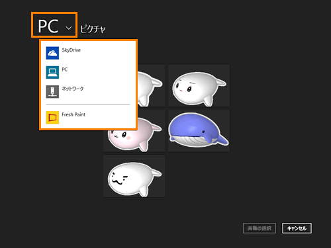Click the ピクチャ folder label
Viewport: 331px width, 248px height.
93,29
